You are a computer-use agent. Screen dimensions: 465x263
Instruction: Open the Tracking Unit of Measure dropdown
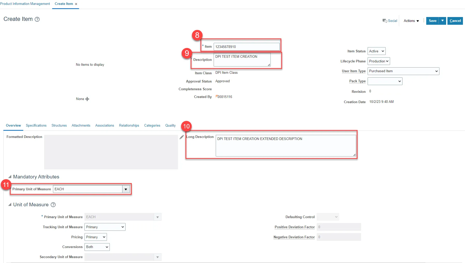(105, 227)
